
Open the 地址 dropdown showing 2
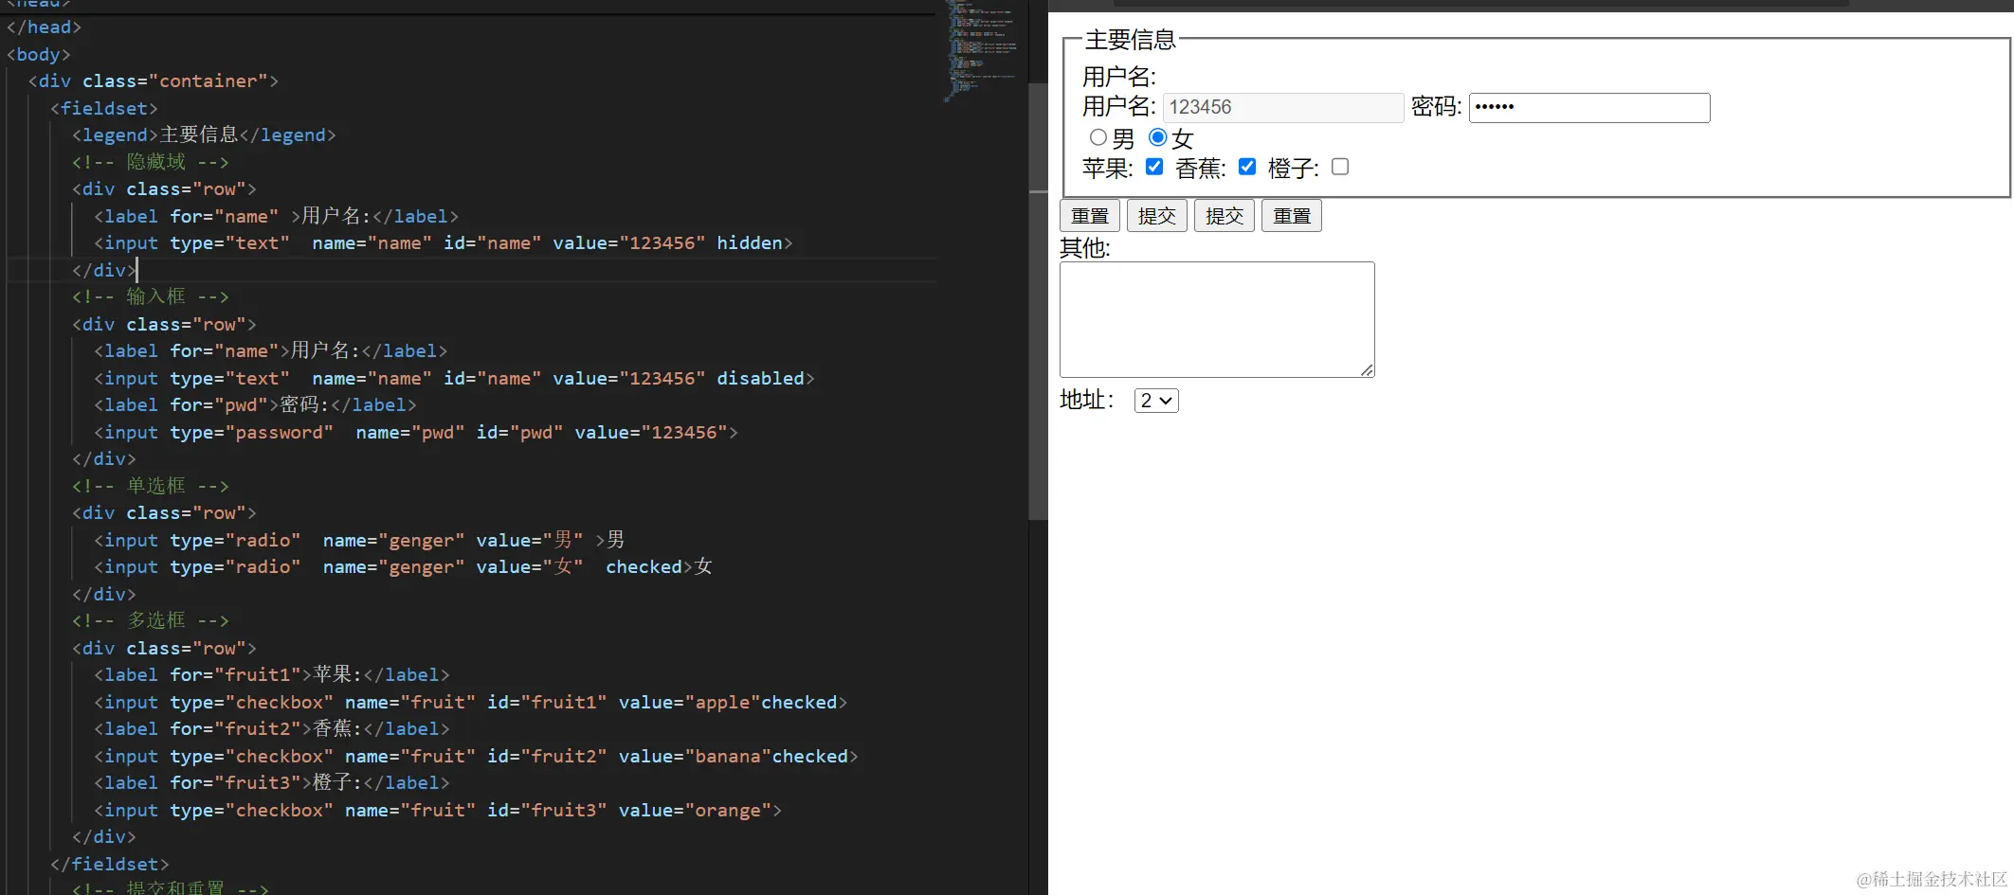[1156, 401]
